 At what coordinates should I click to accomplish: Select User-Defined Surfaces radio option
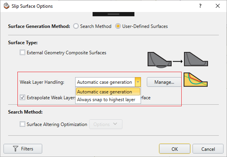(x=118, y=26)
